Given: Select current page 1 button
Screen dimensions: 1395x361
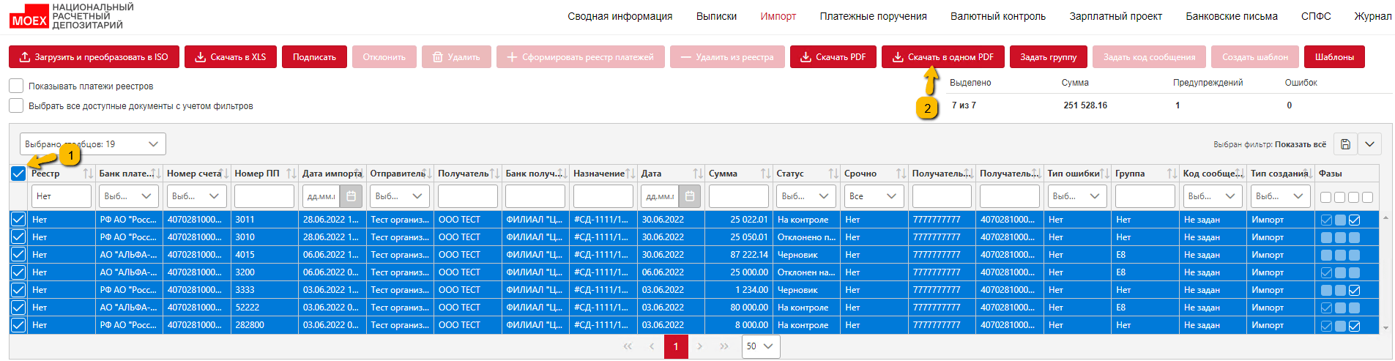Looking at the screenshot, I should point(676,346).
